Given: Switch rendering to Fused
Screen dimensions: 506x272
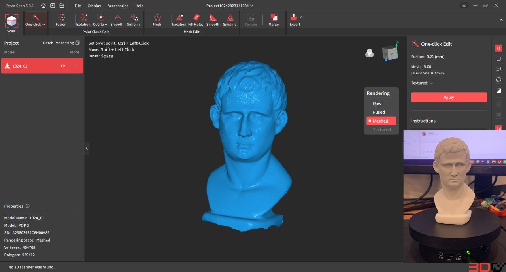Looking at the screenshot, I should (x=378, y=112).
